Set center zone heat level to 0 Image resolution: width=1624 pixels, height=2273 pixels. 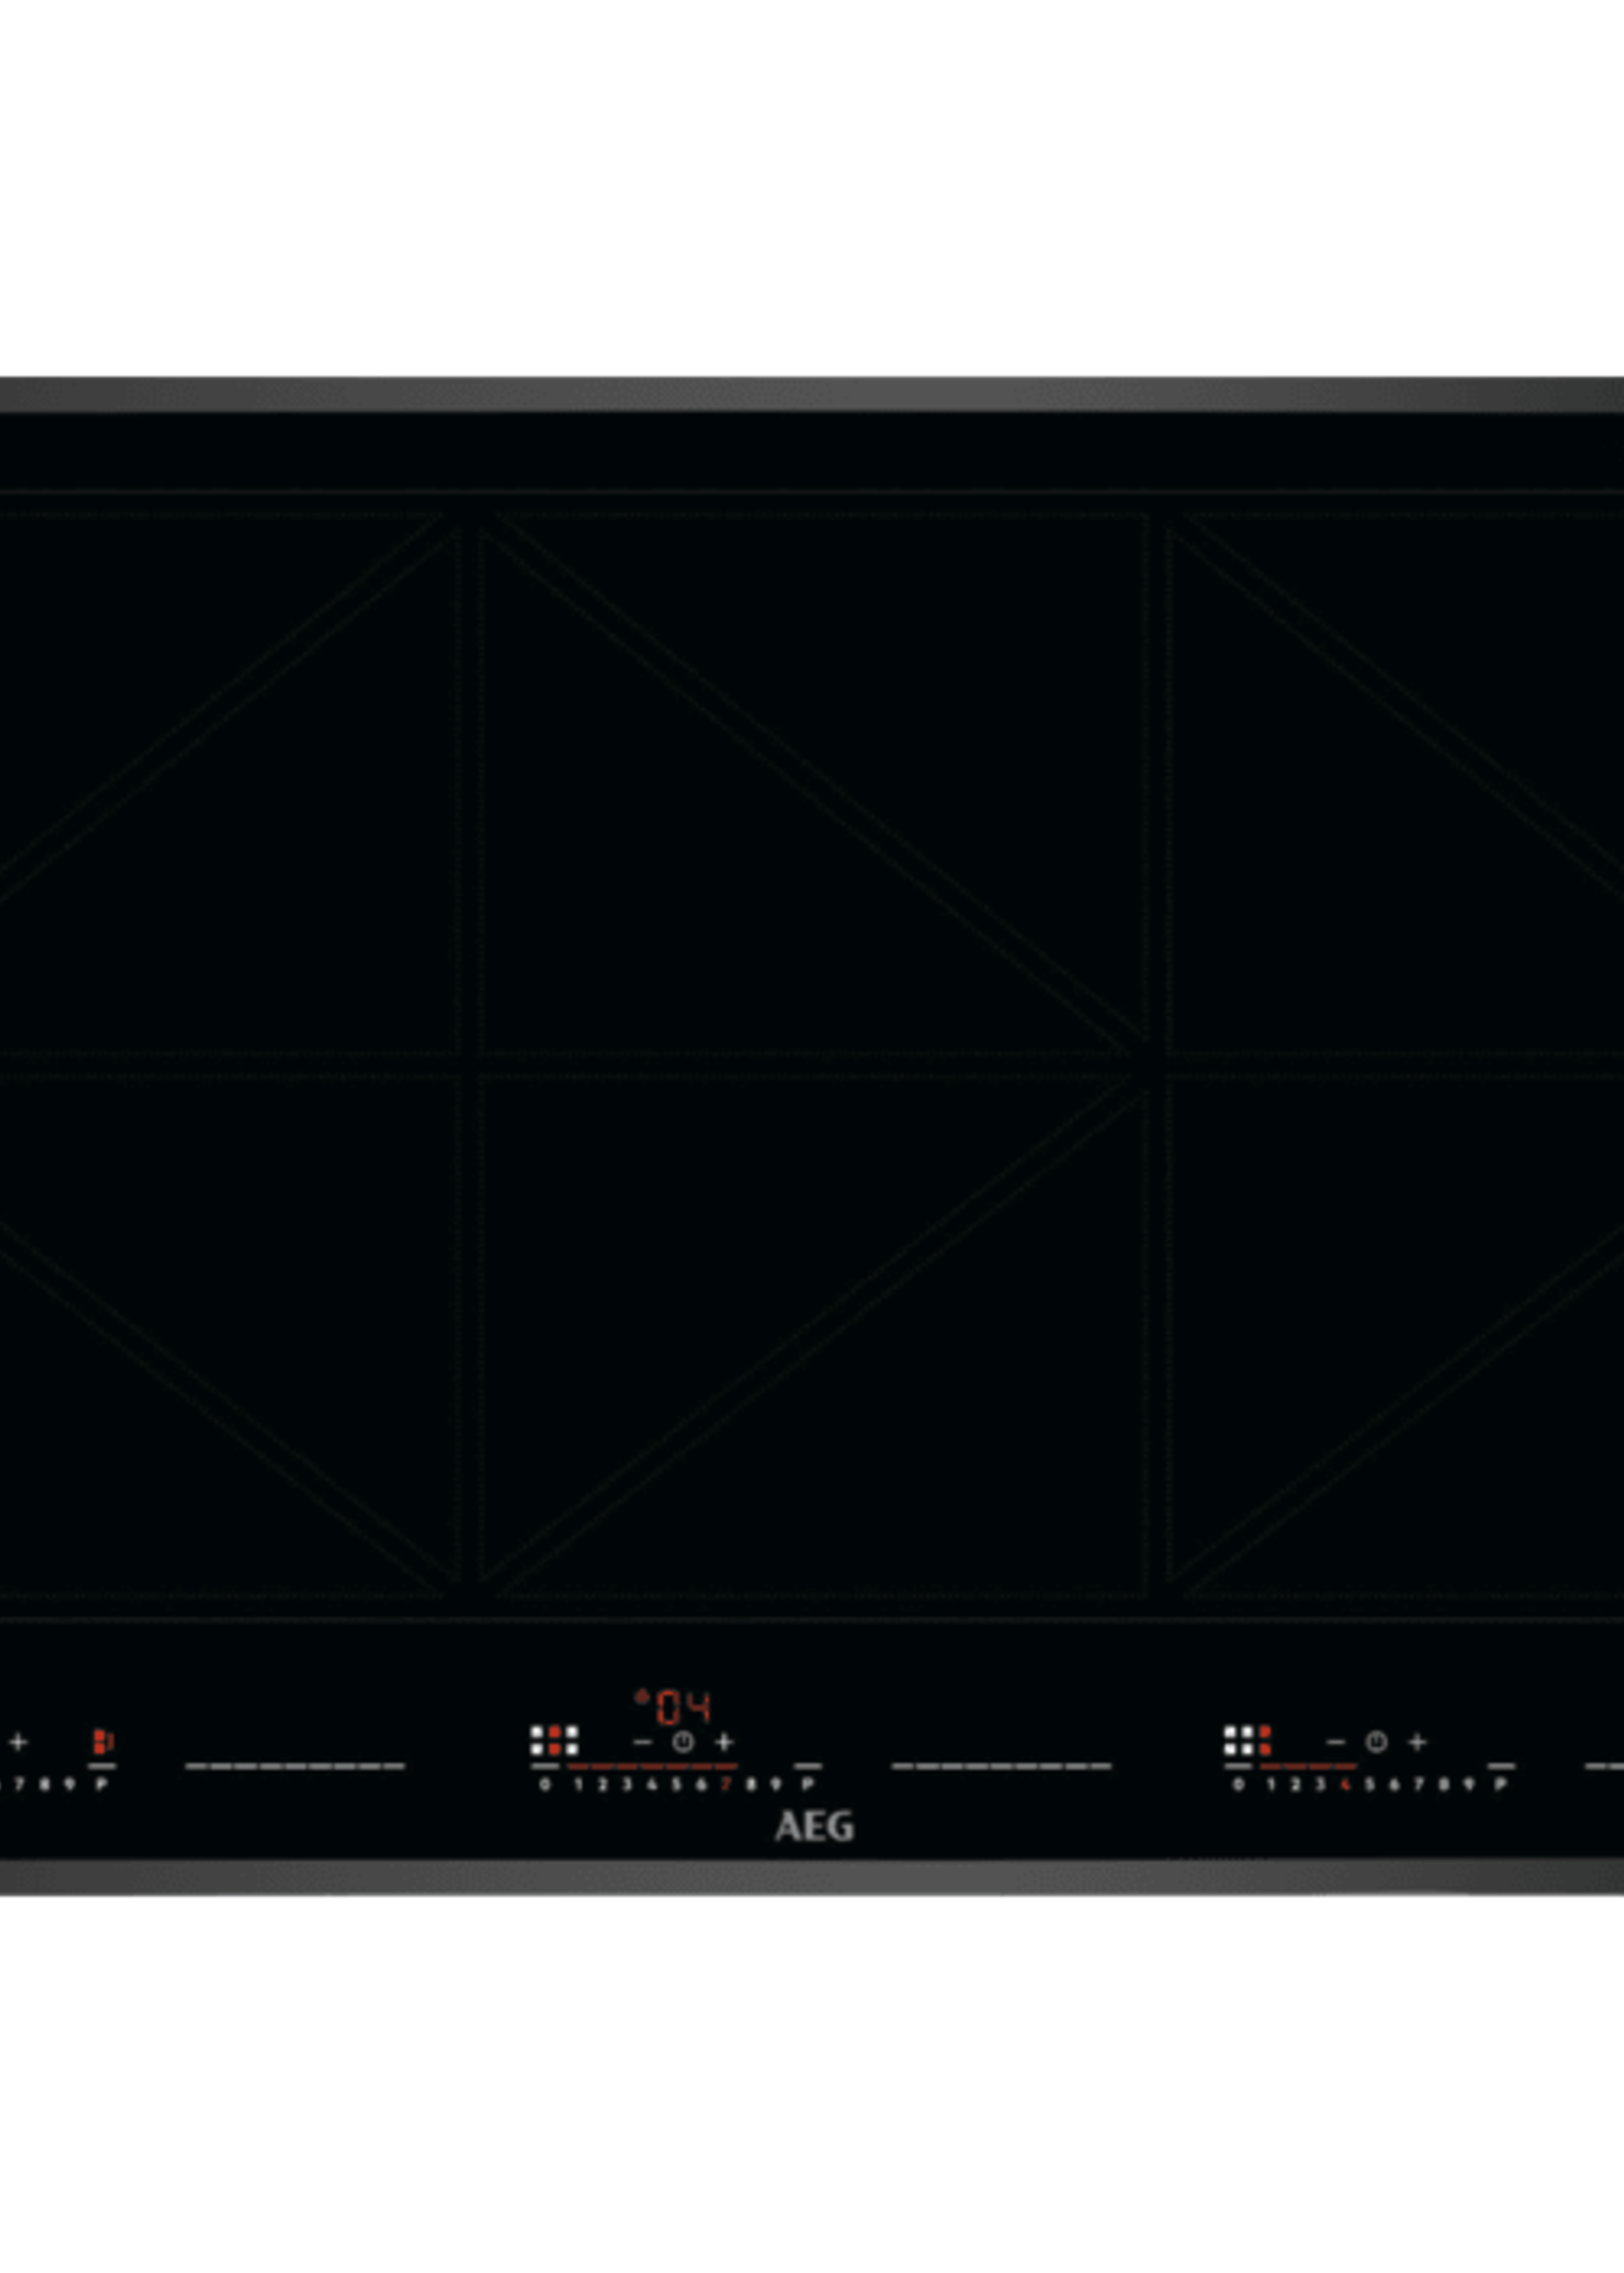point(545,1785)
